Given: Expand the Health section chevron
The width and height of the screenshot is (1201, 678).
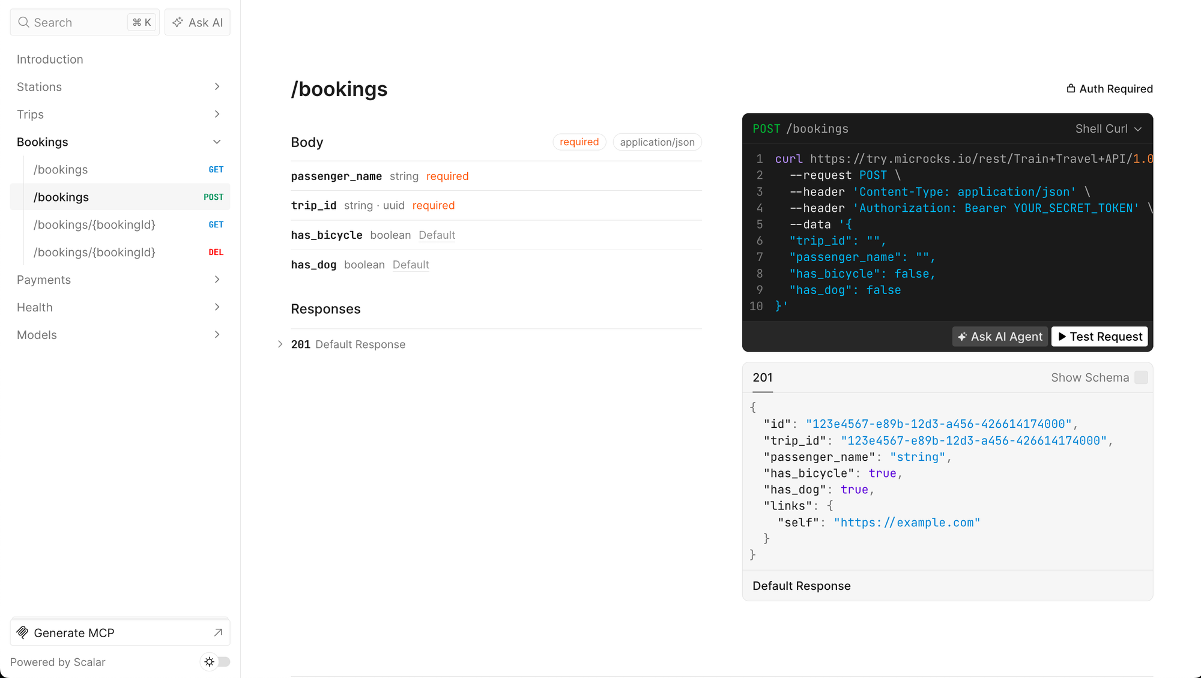Looking at the screenshot, I should (217, 307).
